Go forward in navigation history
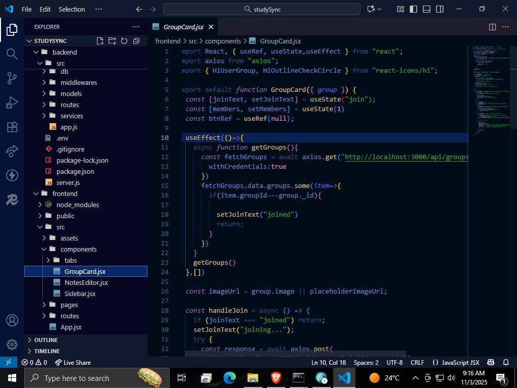Screen dimensions: 517x388 pos(152,9)
